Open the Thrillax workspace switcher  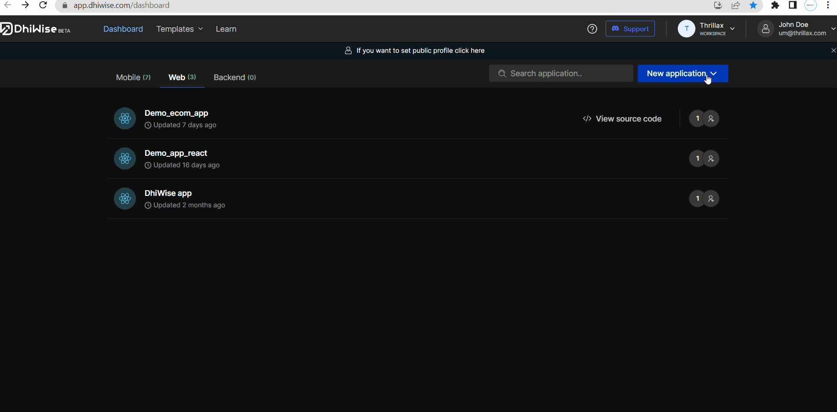[x=706, y=29]
